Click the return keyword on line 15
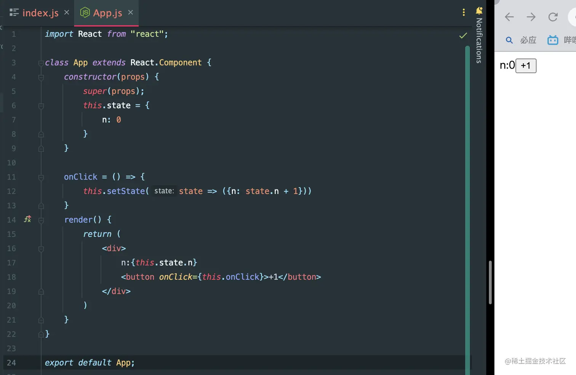Screen dimensions: 576x375 pos(97,234)
